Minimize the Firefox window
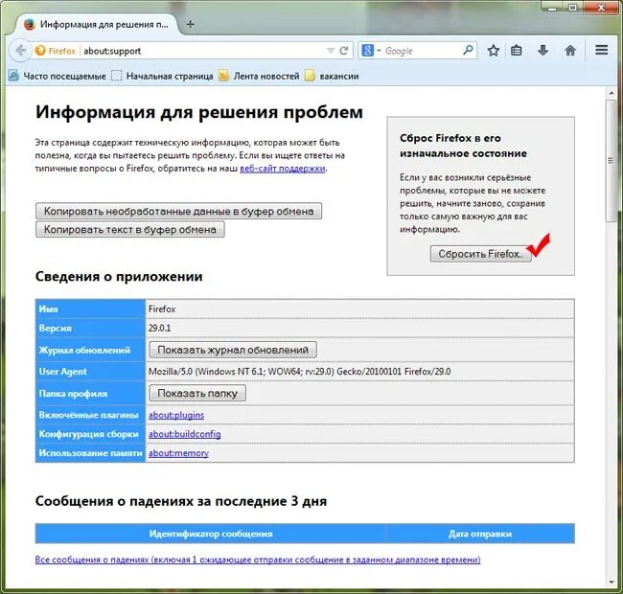 pyautogui.click(x=553, y=7)
